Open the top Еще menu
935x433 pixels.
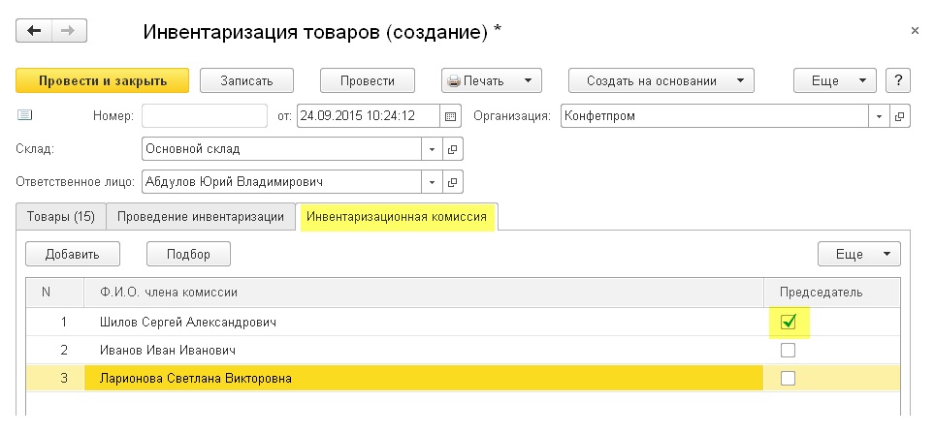835,81
